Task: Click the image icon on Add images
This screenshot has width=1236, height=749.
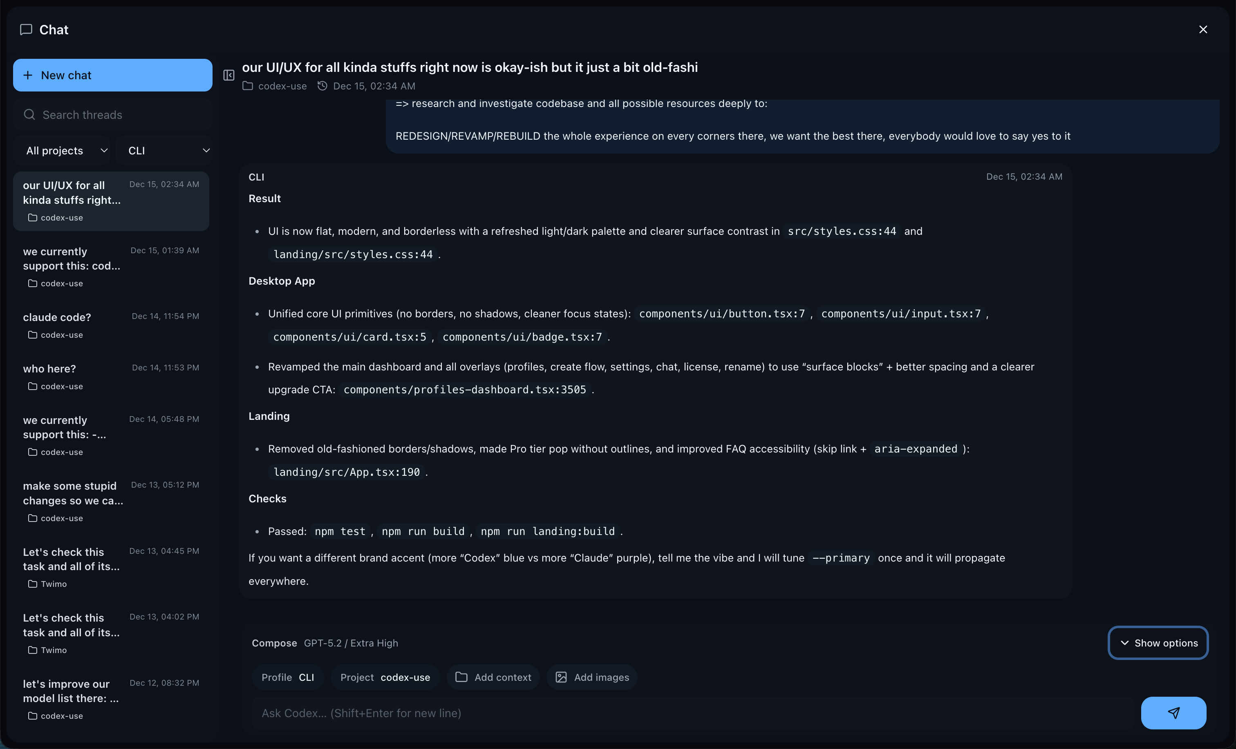Action: click(x=561, y=677)
